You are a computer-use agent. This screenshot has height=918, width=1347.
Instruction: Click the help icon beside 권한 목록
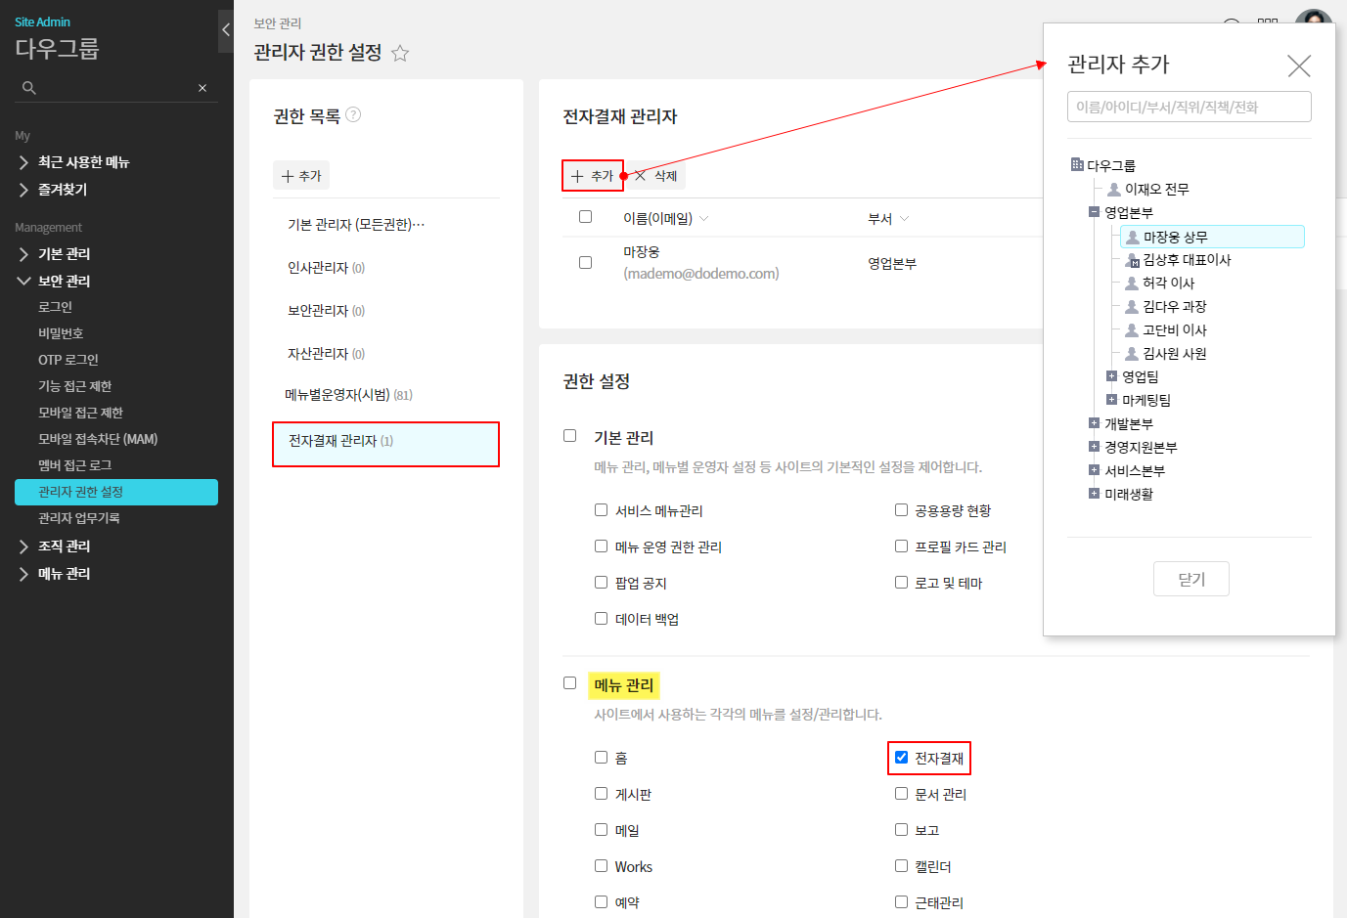(354, 115)
